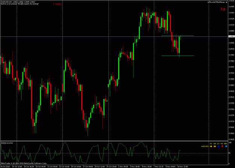
Task: Click the red '3 p.' spread label
Action: pos(223,9)
